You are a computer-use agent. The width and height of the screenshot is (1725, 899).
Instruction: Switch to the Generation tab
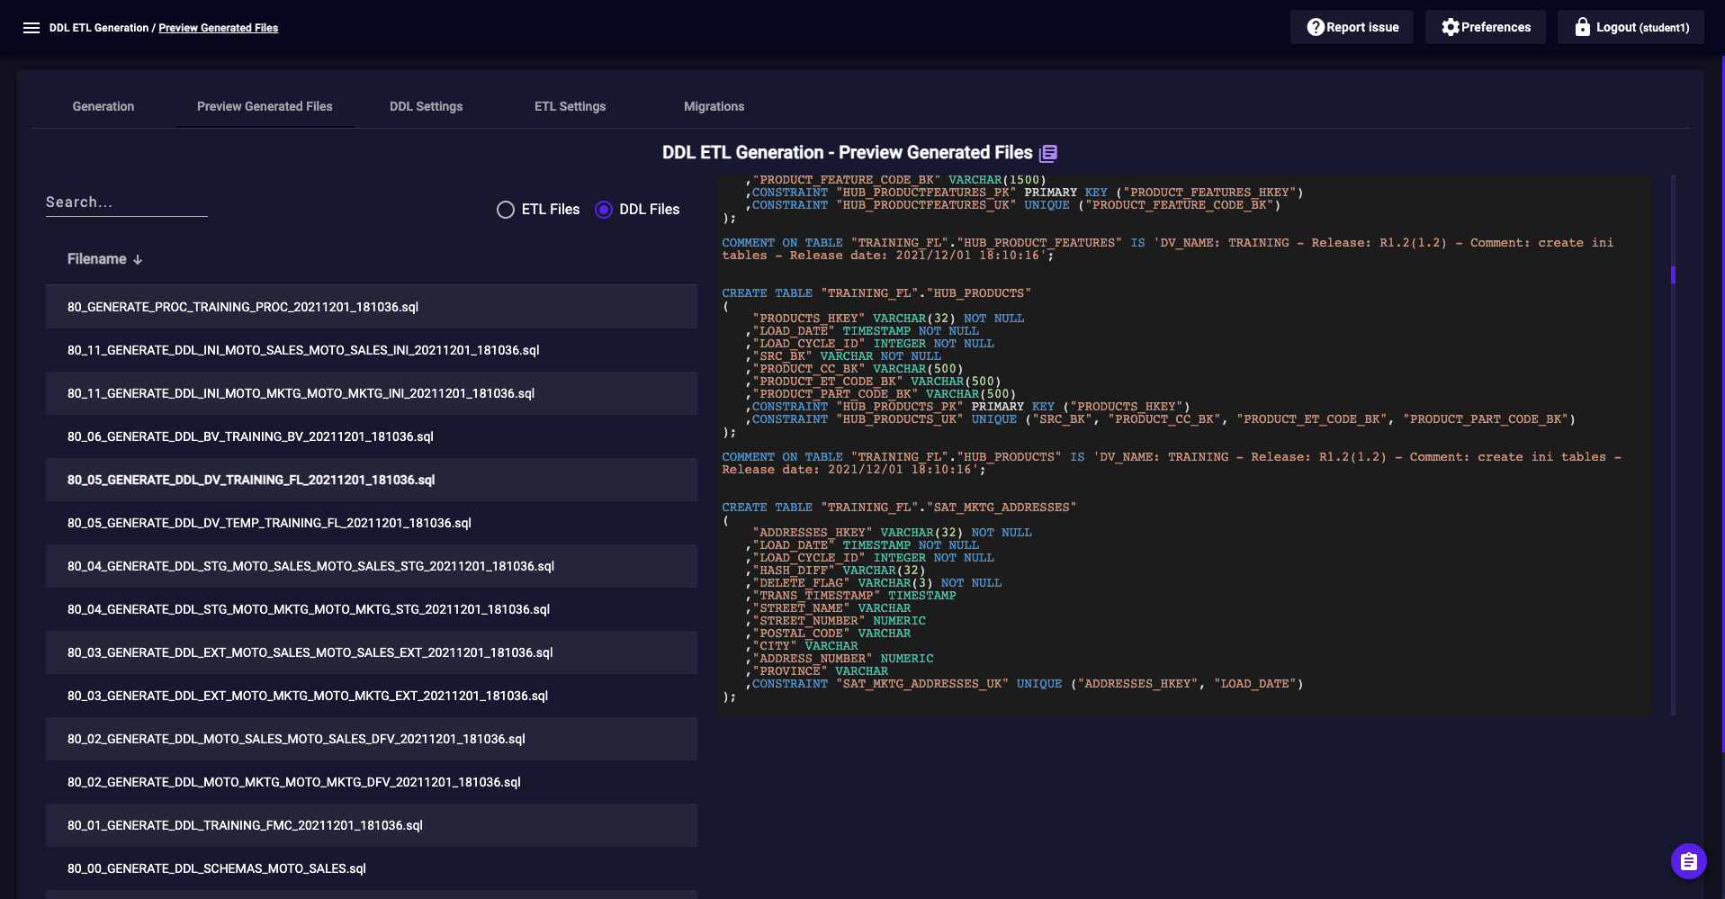coord(103,106)
